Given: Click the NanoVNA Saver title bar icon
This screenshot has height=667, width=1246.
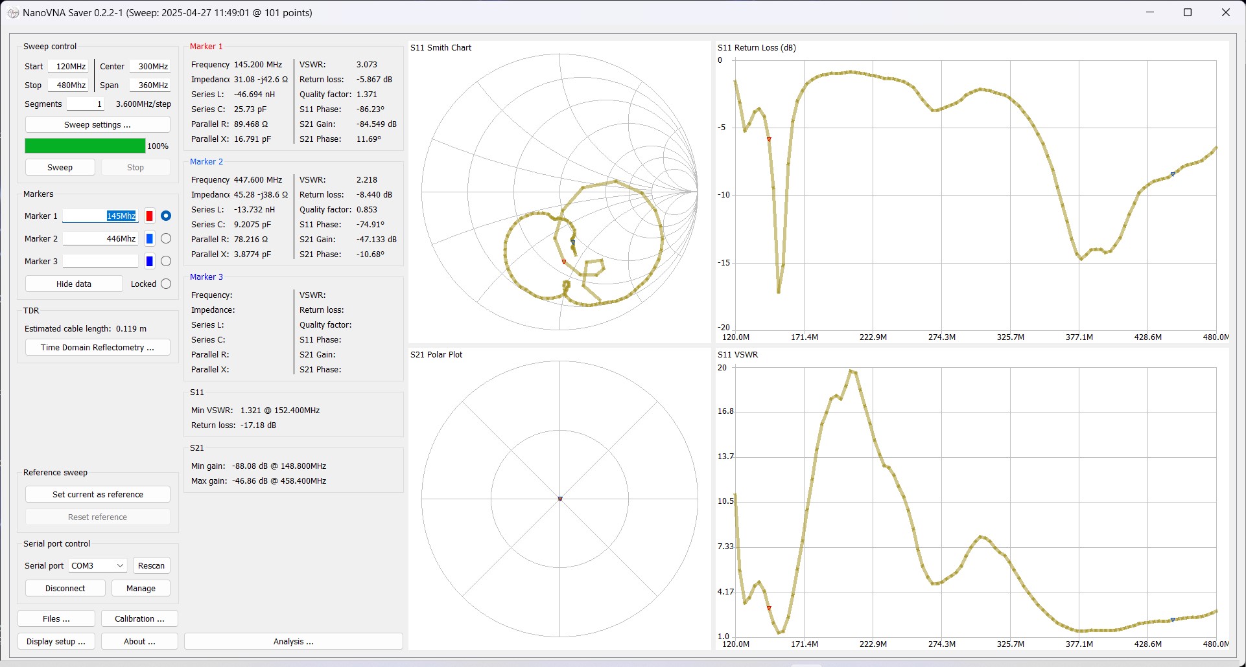Looking at the screenshot, I should (13, 13).
